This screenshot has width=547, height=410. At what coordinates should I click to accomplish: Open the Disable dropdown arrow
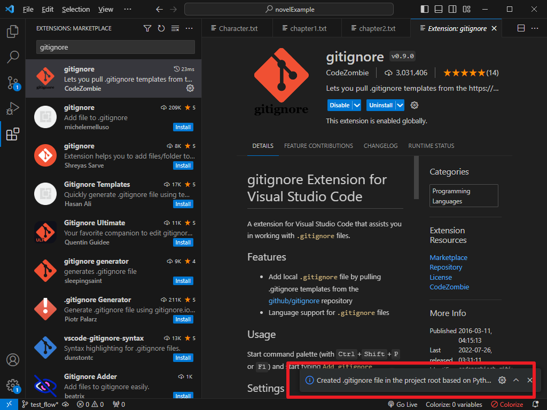(x=357, y=105)
